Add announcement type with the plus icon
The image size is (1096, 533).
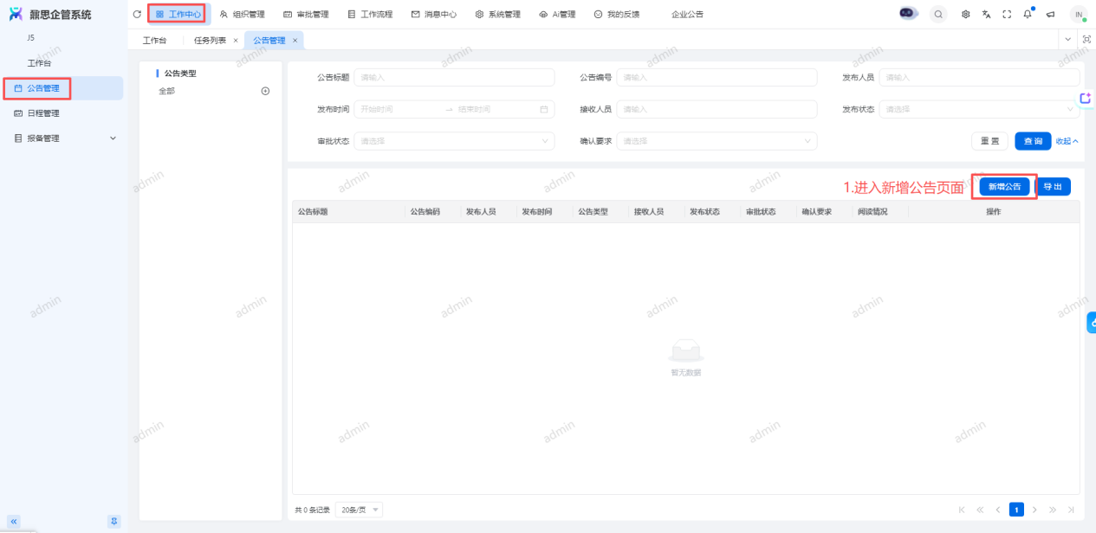coord(266,91)
